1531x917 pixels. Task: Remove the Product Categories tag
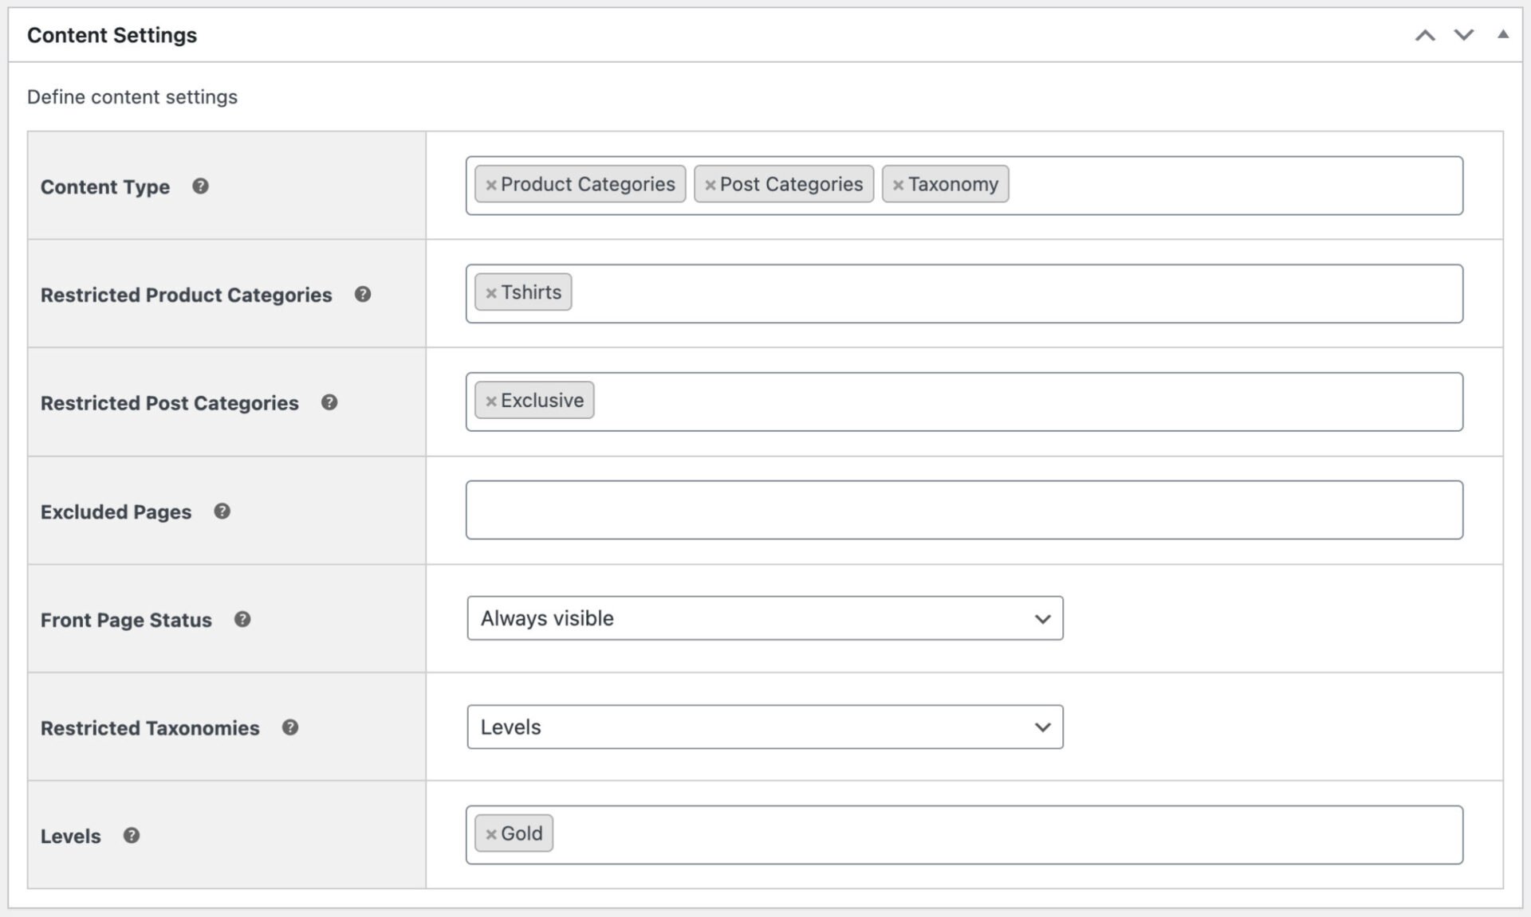pyautogui.click(x=491, y=183)
